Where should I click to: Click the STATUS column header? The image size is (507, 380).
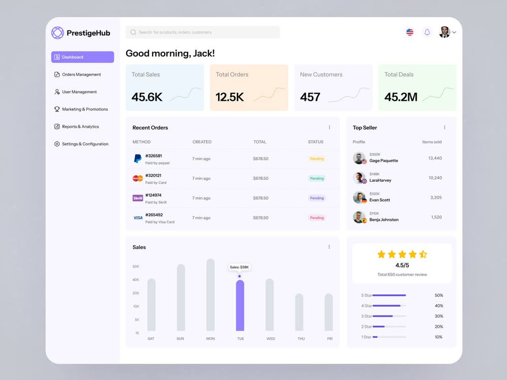point(315,142)
